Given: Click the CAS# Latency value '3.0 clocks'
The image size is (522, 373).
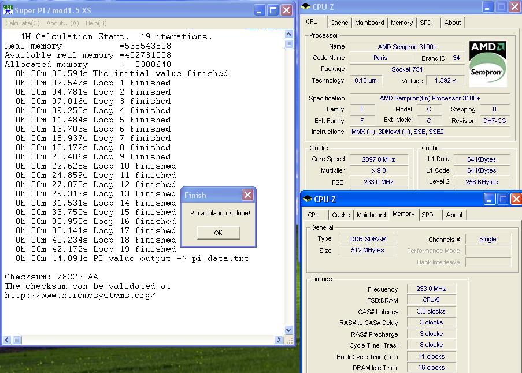Looking at the screenshot, I should coord(431,311).
